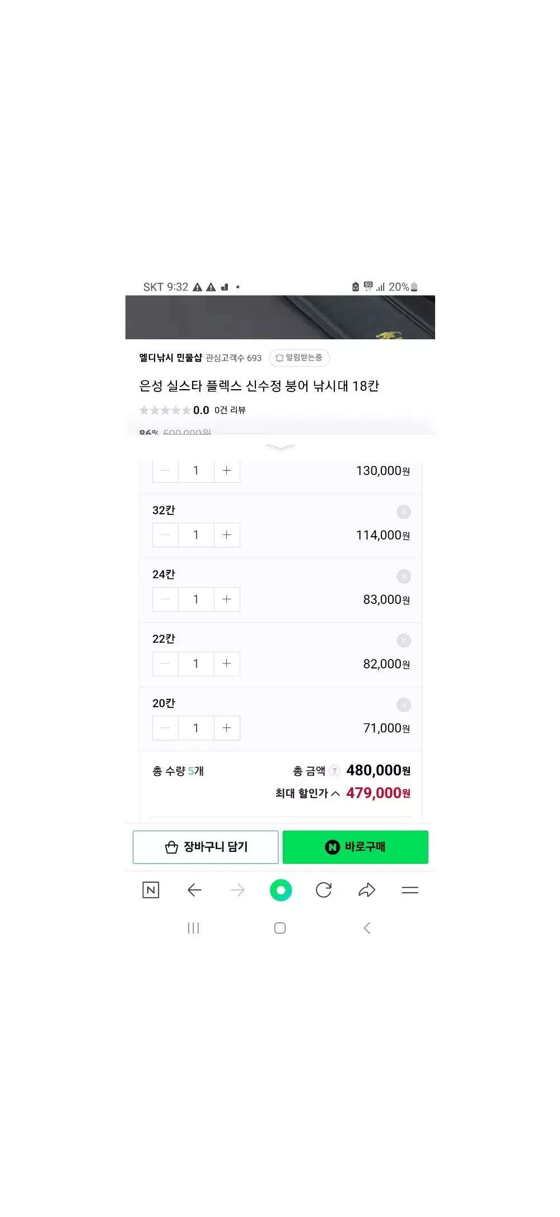Increase quantity of the 22칸 item
The image size is (560, 1217).
227,664
